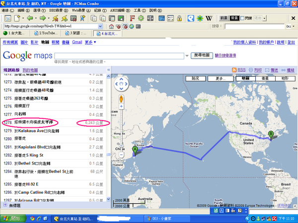
Task: Switch map to 地形 terrain view
Action: (285, 78)
